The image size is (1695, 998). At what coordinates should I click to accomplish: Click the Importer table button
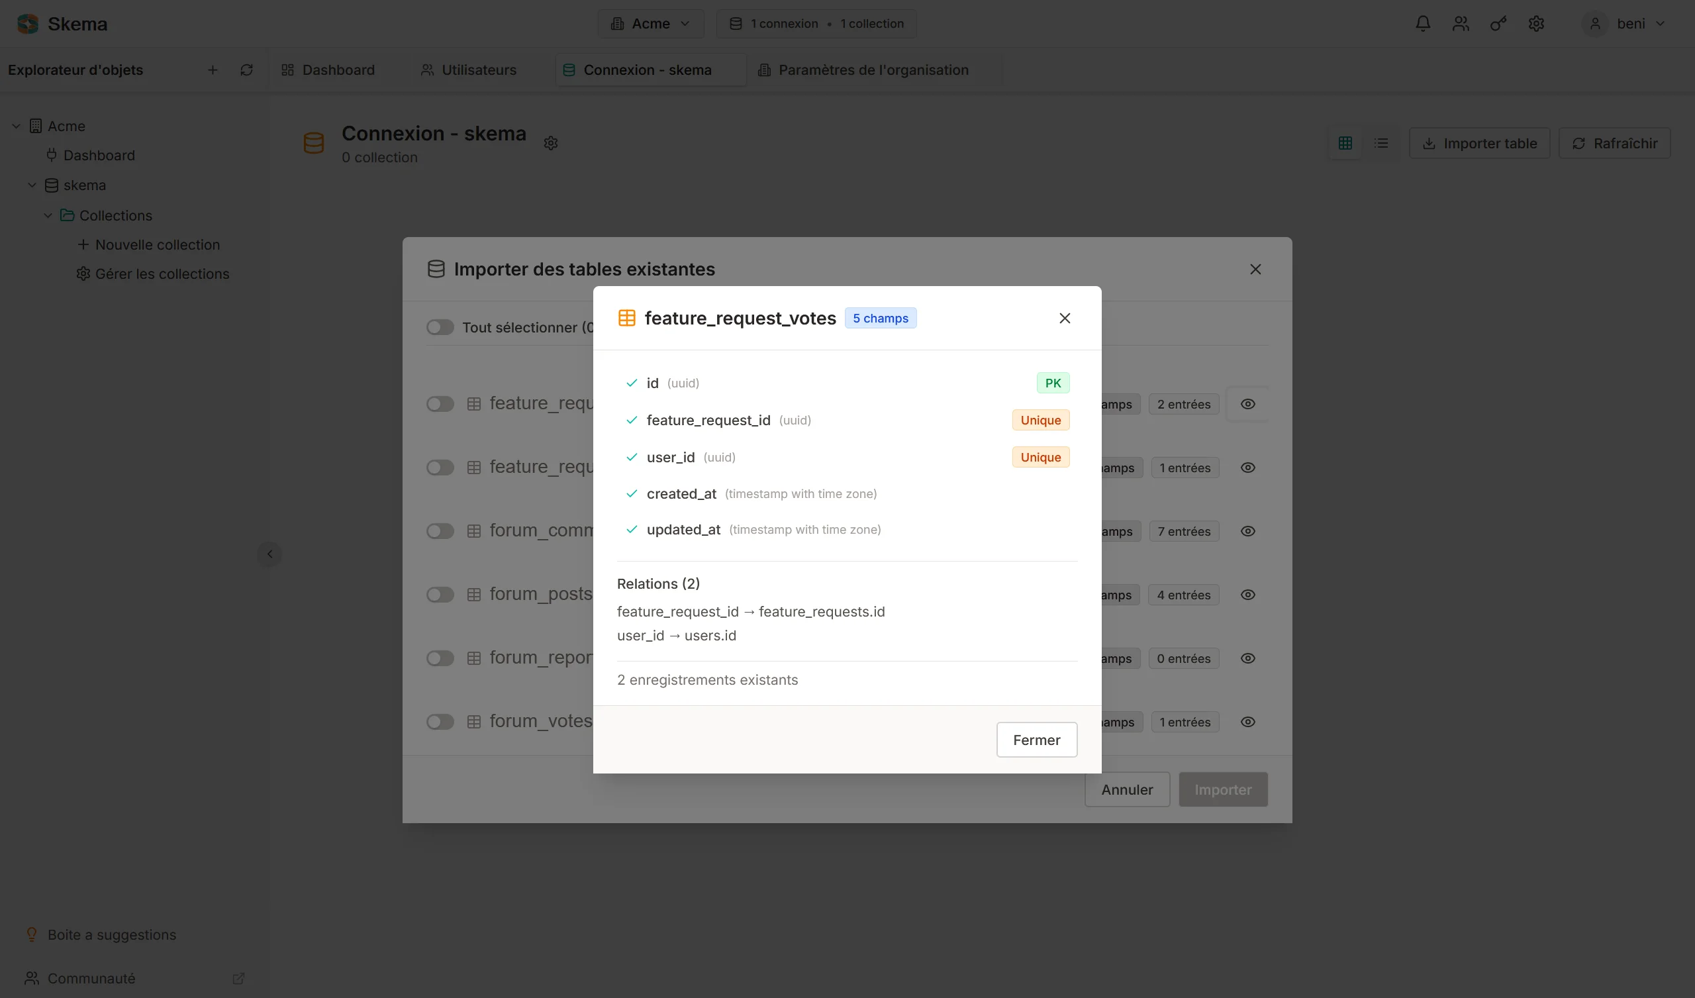[1479, 142]
